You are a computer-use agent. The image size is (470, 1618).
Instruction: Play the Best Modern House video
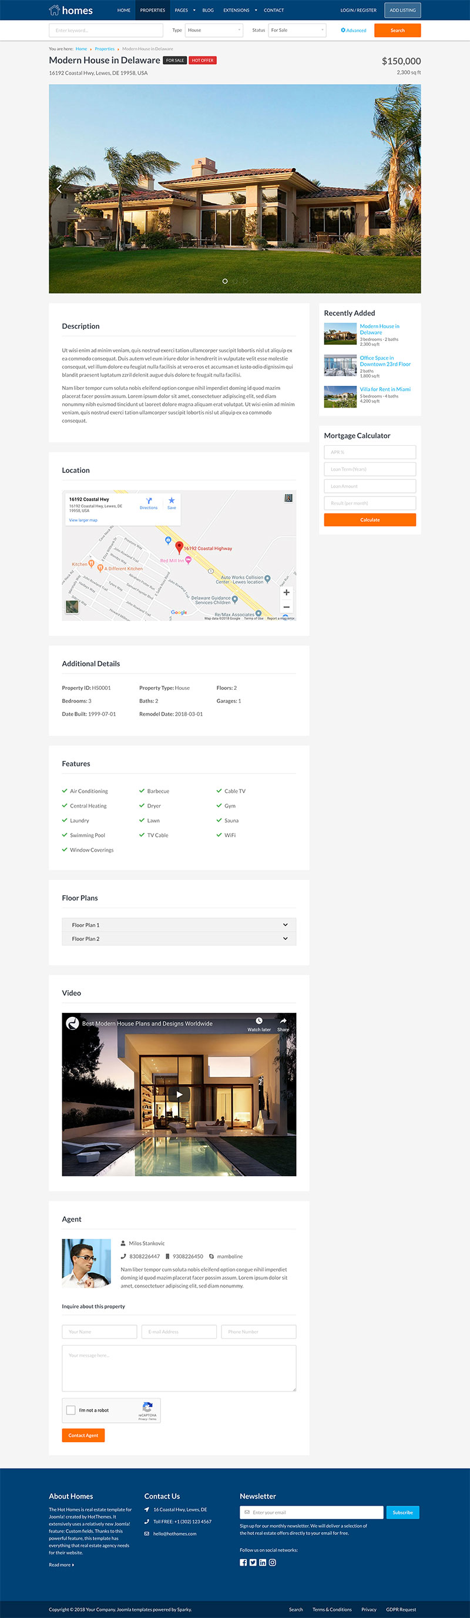179,1094
